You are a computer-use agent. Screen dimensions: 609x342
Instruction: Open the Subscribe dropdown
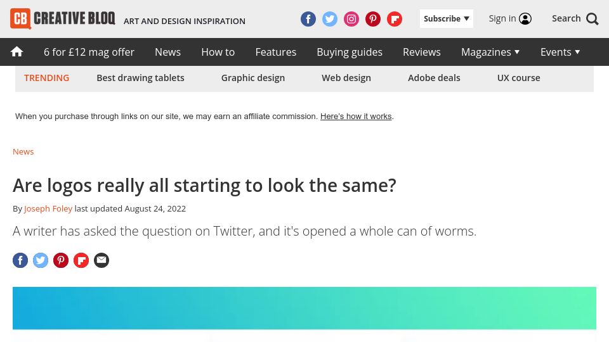(446, 18)
